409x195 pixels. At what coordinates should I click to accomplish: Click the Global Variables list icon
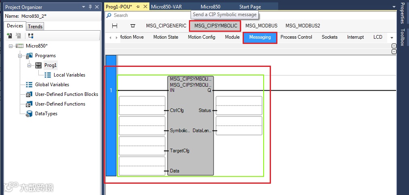pyautogui.click(x=29, y=84)
